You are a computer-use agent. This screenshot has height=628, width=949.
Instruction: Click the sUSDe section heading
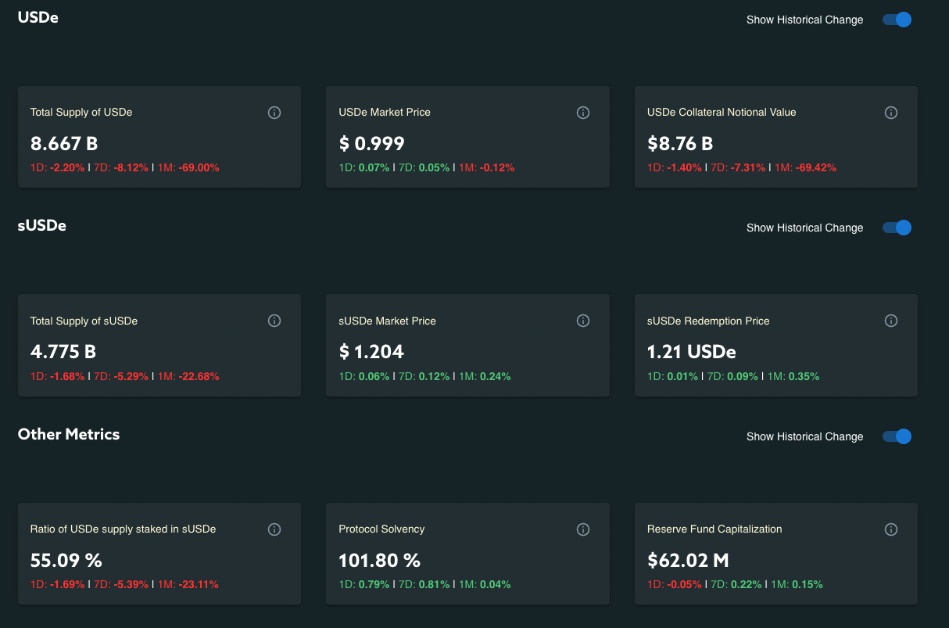tap(42, 225)
